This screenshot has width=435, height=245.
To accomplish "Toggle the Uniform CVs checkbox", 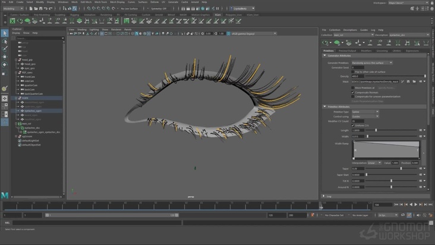I will coord(353,125).
